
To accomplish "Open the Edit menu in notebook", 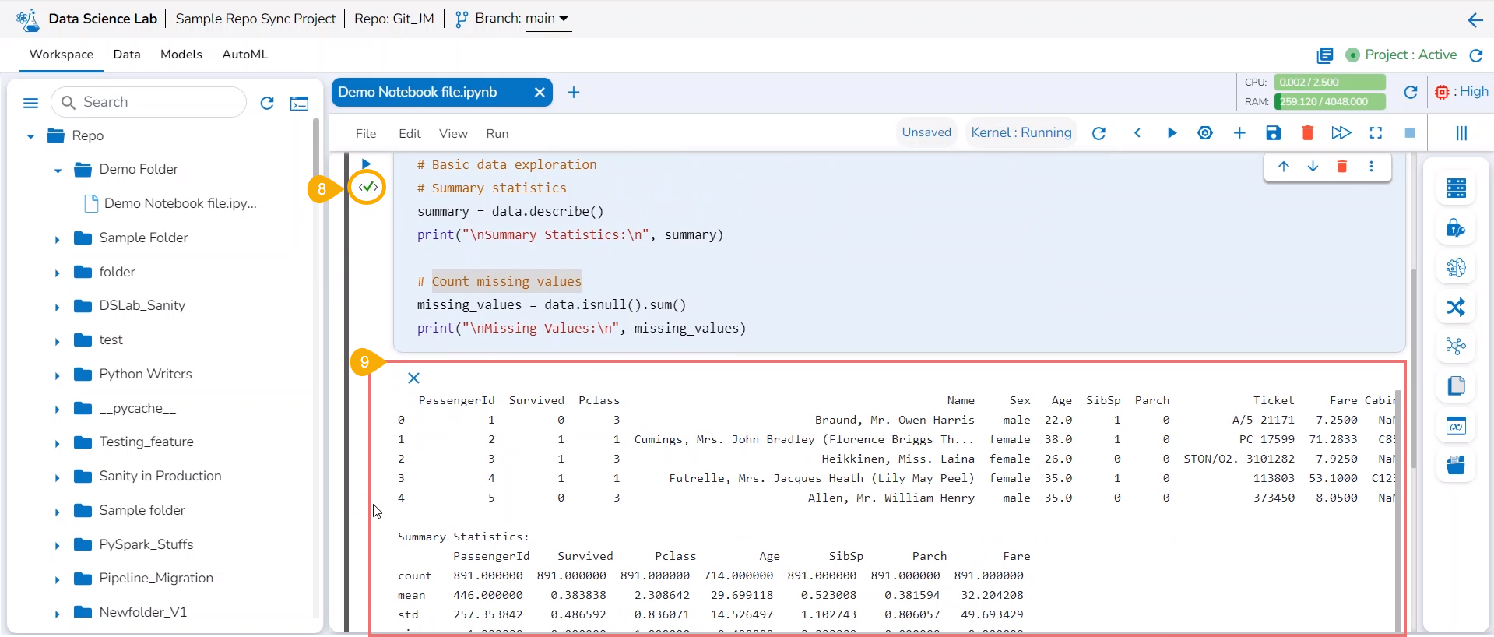I will point(409,134).
